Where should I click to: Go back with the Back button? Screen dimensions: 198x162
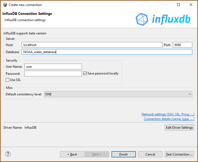(x=72, y=154)
